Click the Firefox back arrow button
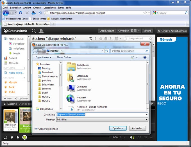Image resolution: width=191 pixels, height=147 pixels. (x=6, y=13)
